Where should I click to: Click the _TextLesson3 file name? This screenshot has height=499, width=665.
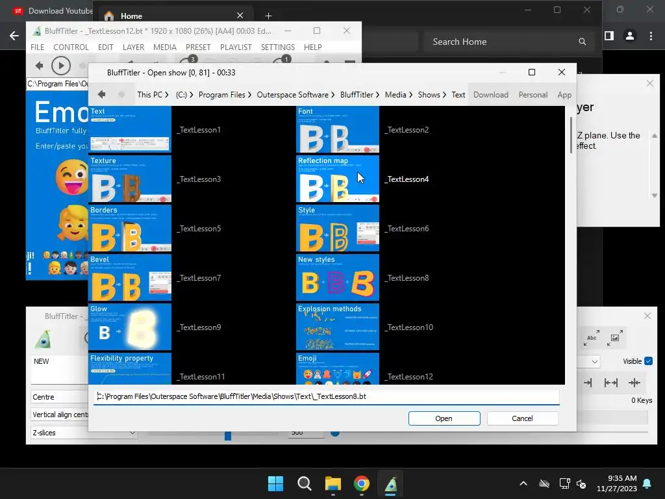click(x=199, y=179)
